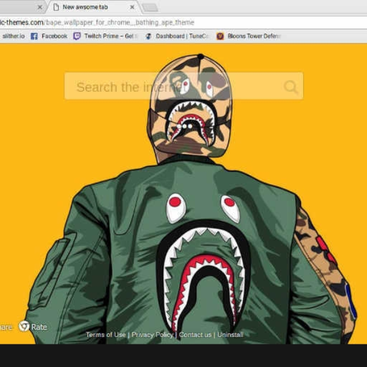Open the Contact us link

[x=195, y=335]
